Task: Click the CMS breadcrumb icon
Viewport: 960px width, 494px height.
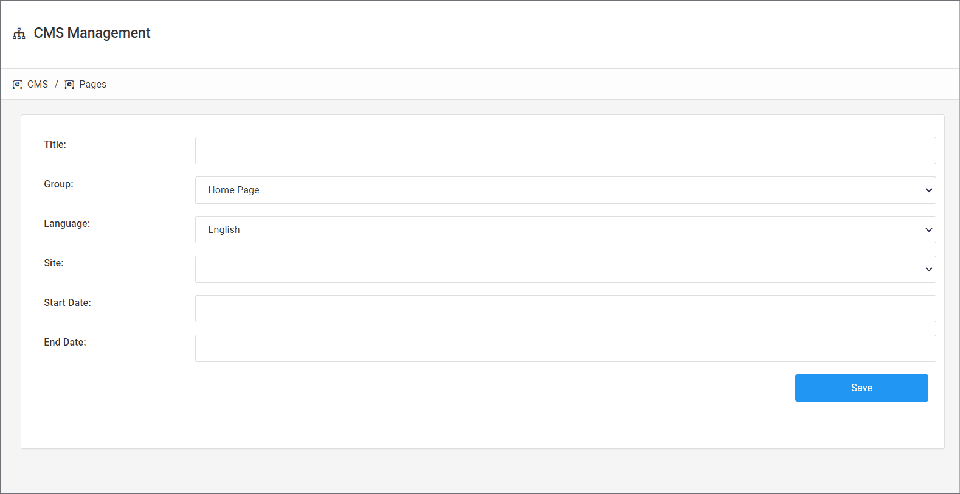Action: [x=18, y=84]
